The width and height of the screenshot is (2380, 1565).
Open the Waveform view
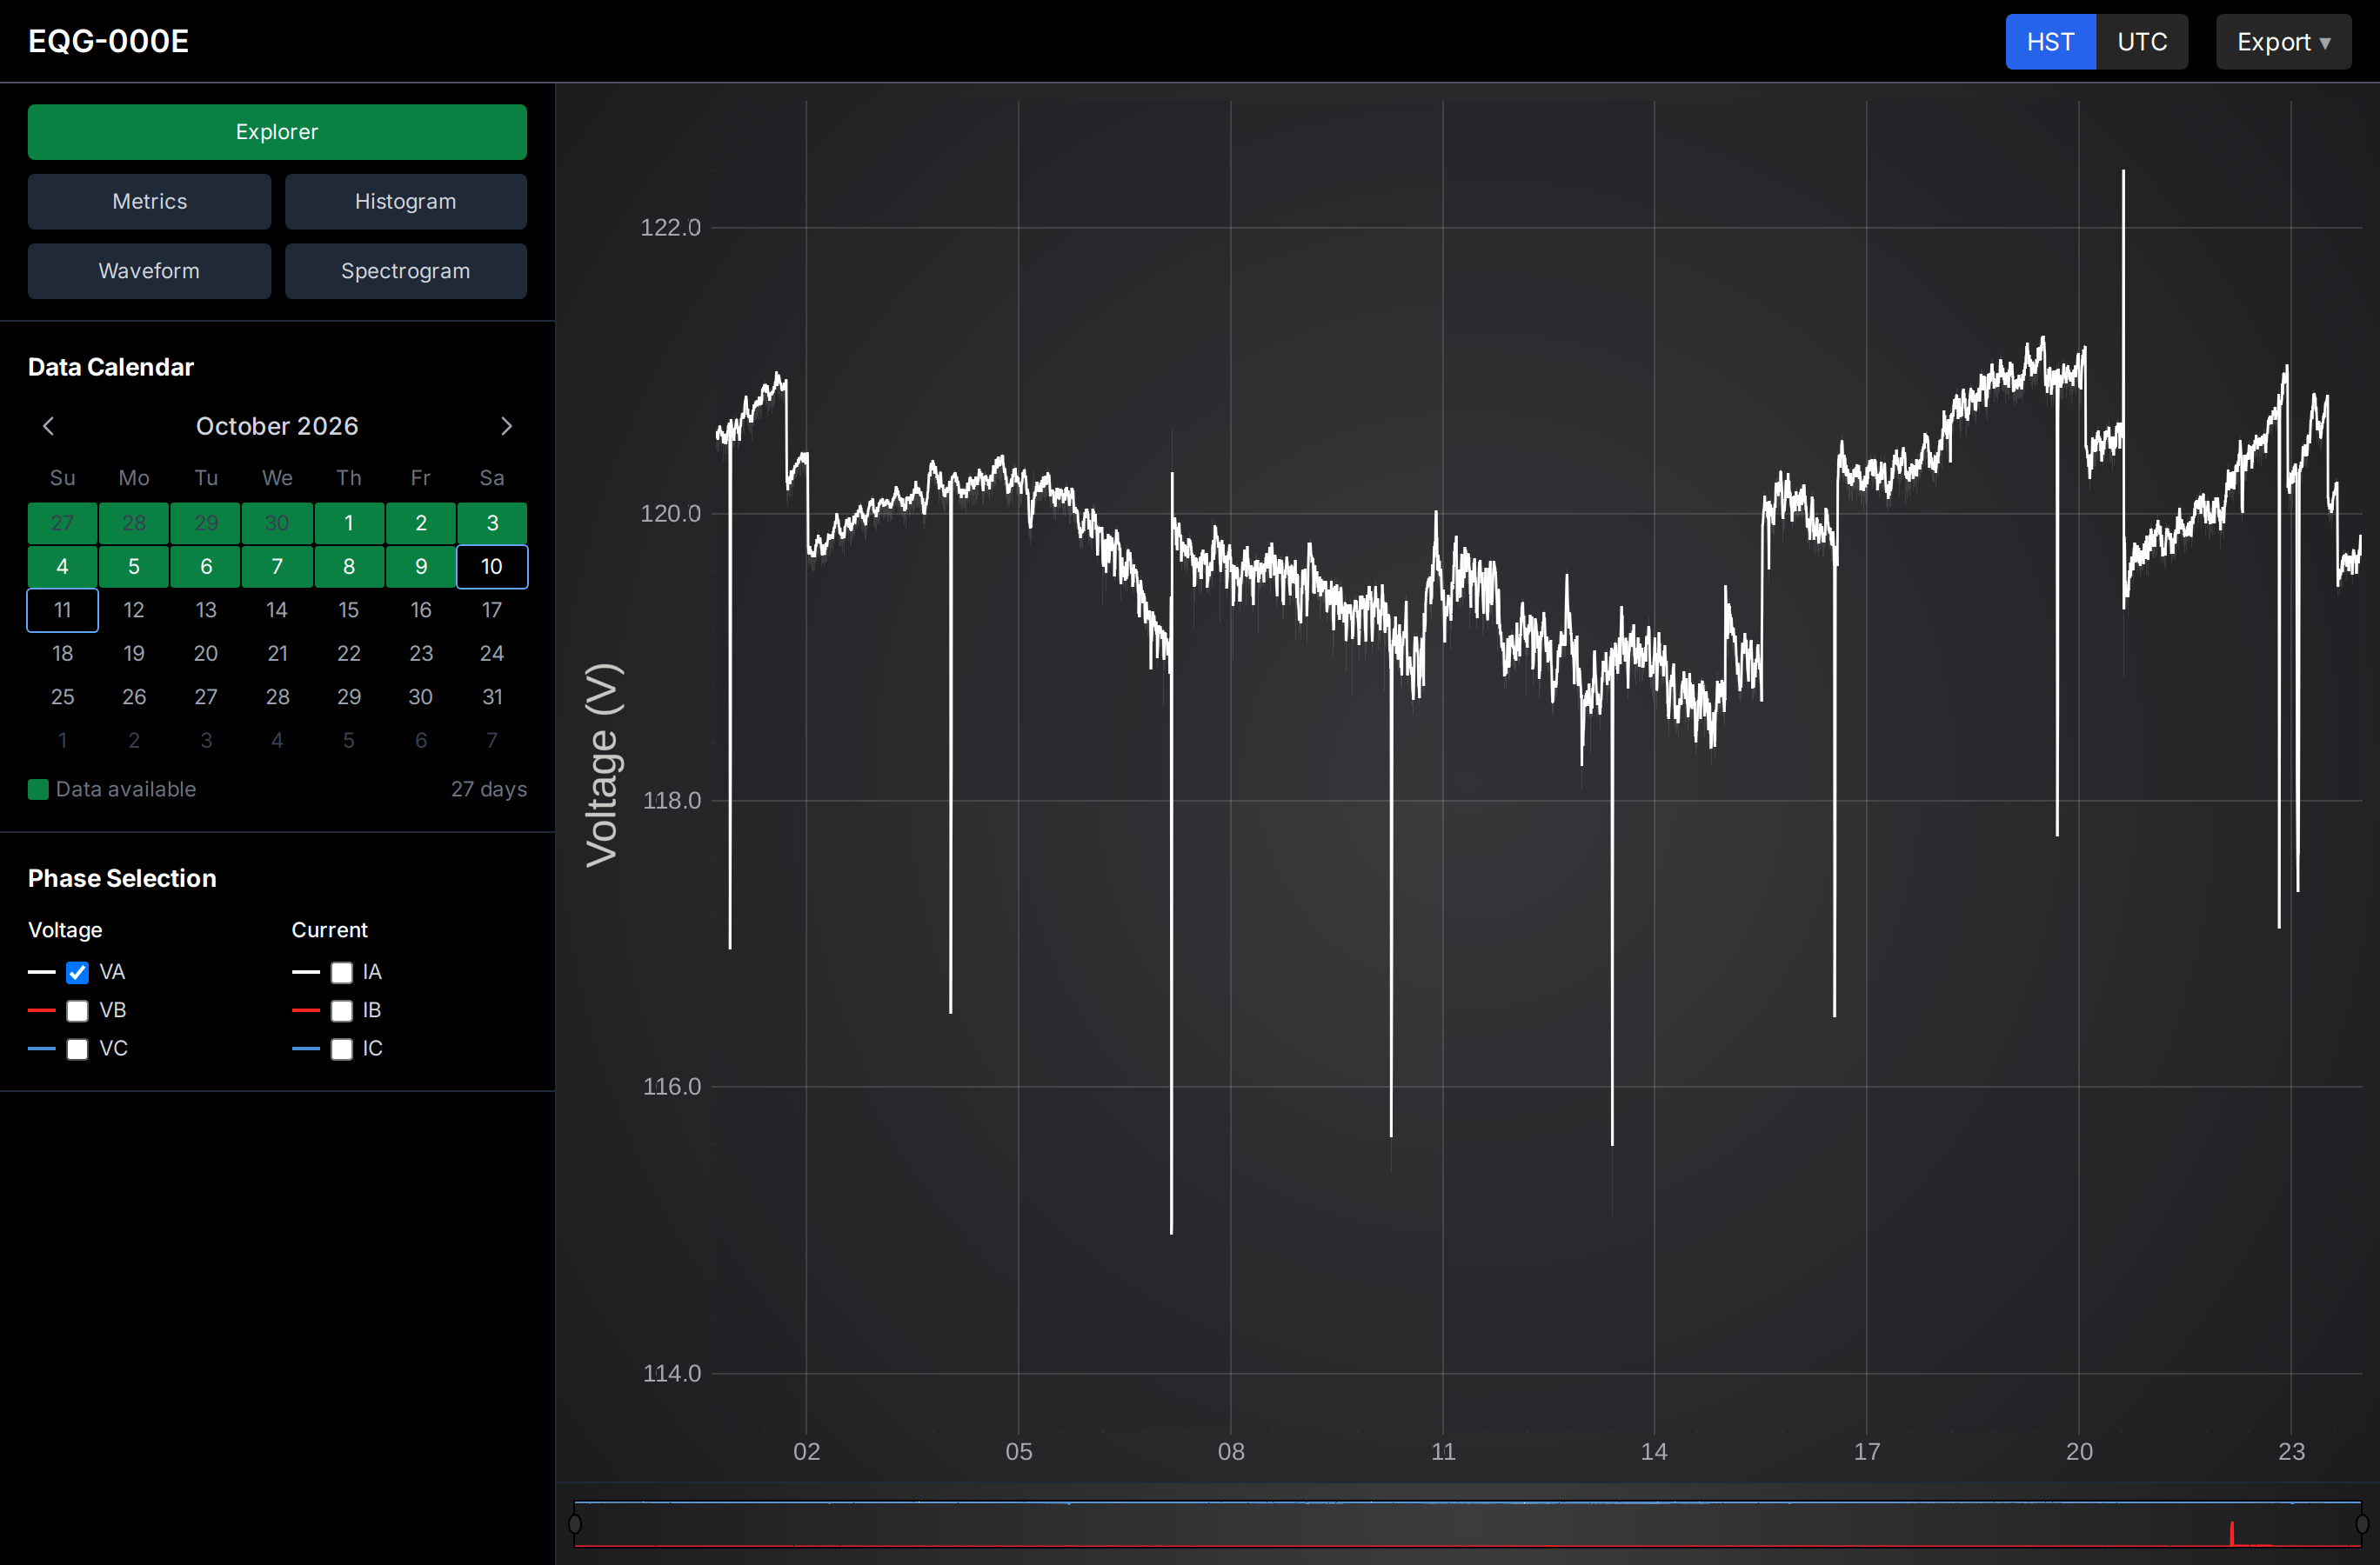(149, 270)
